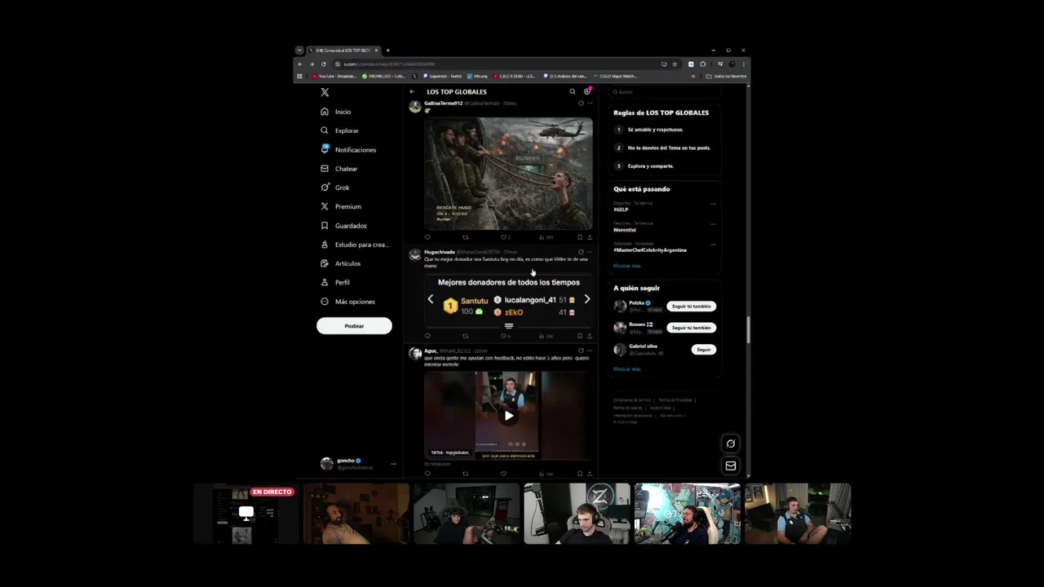Image resolution: width=1044 pixels, height=587 pixels.
Task: Open Estudio para creadores in the sidebar
Action: coord(355,245)
